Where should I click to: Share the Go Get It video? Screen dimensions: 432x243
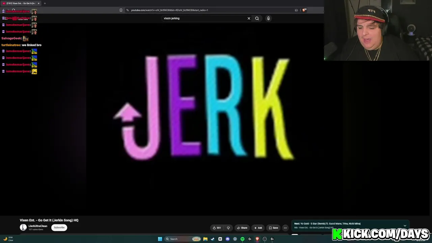(242, 228)
